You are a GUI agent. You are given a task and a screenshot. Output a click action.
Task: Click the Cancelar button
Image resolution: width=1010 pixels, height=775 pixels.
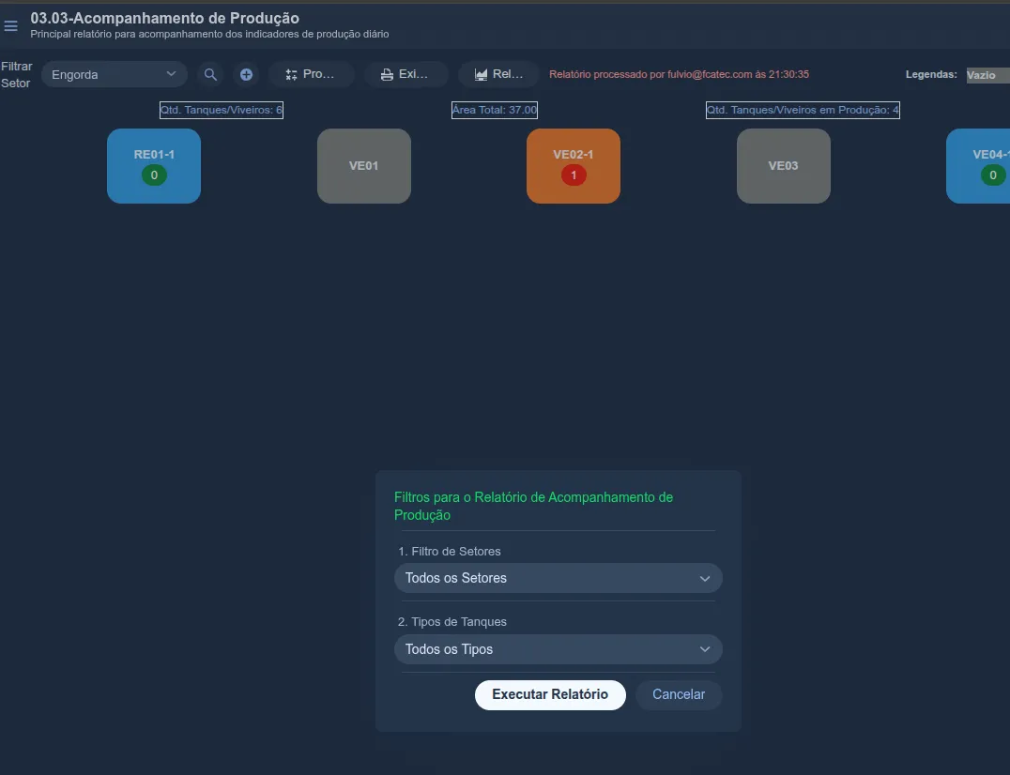point(679,695)
